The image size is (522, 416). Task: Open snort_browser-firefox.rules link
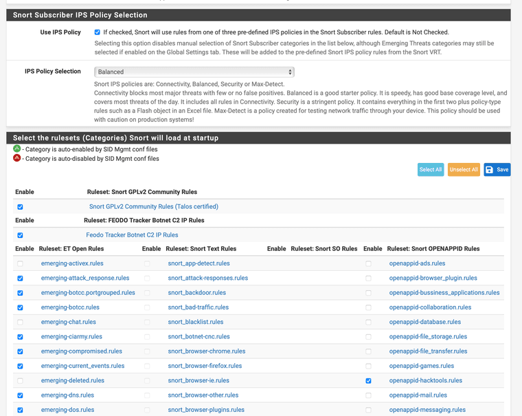tap(205, 366)
